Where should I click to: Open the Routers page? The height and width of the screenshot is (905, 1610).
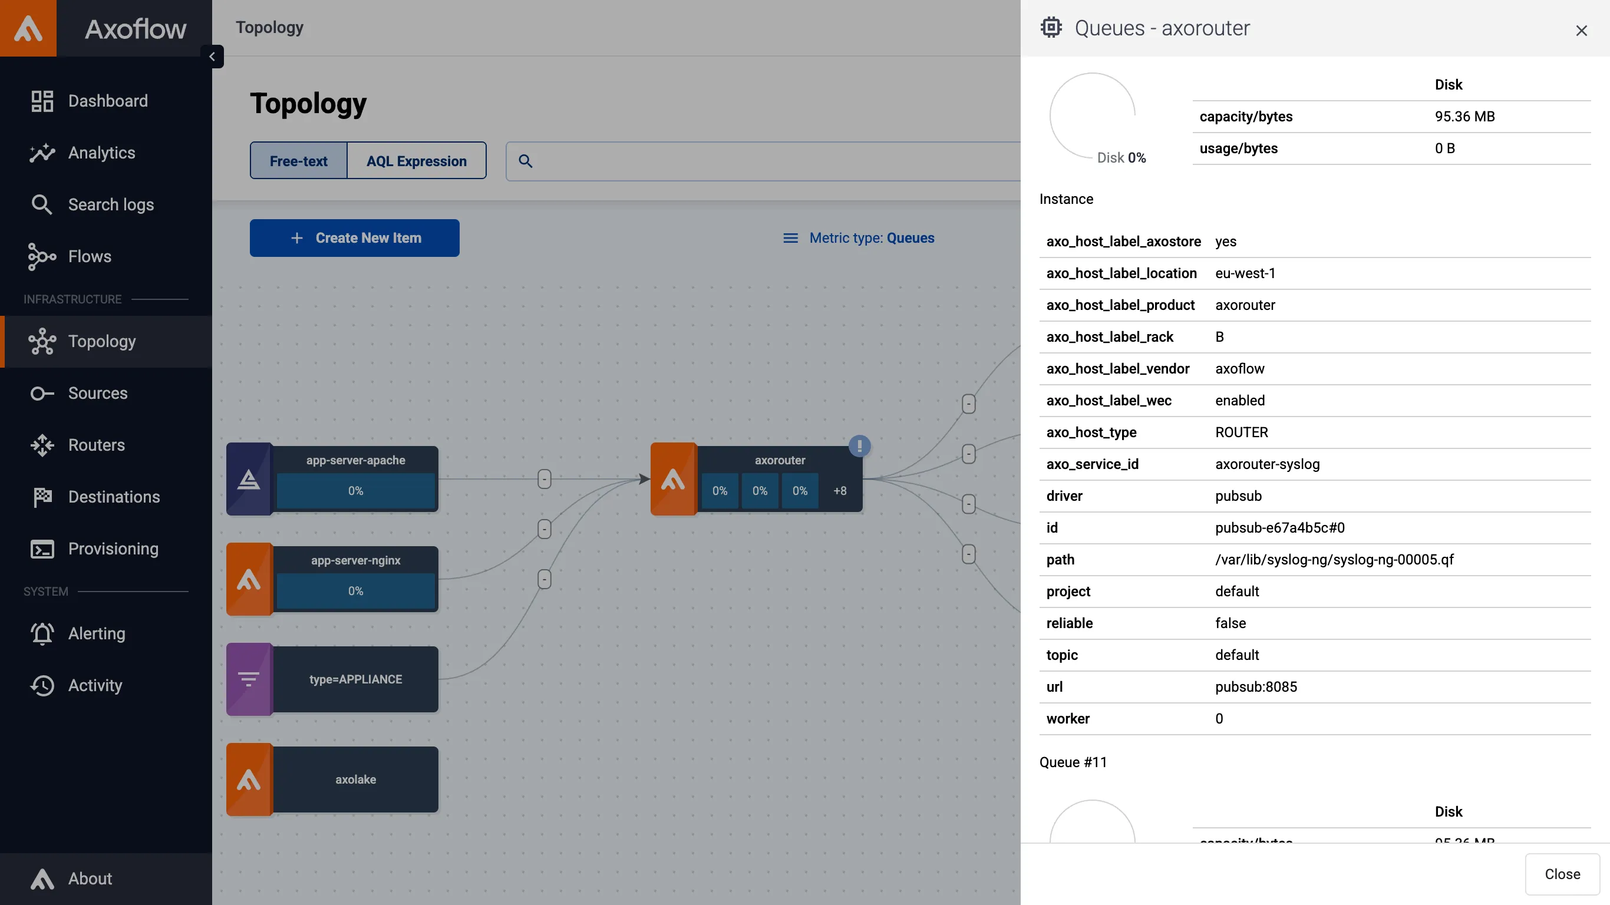tap(96, 445)
